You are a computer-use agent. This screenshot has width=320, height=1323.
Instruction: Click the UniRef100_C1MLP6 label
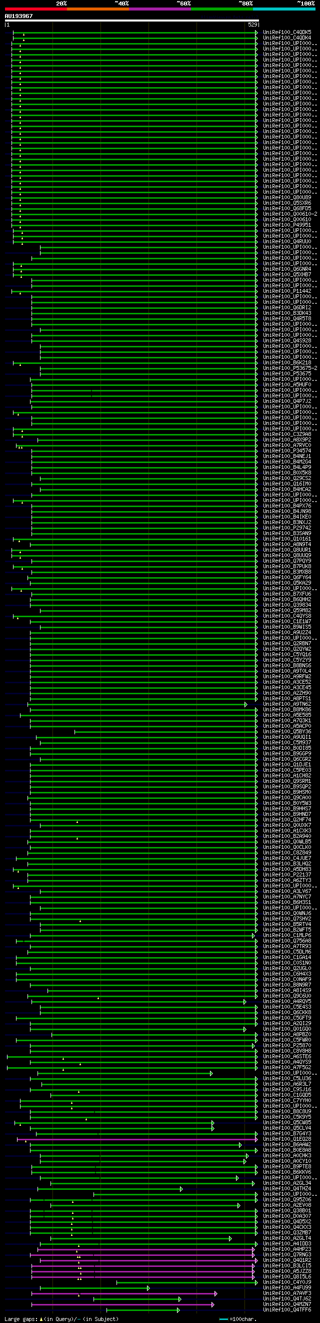point(287,935)
